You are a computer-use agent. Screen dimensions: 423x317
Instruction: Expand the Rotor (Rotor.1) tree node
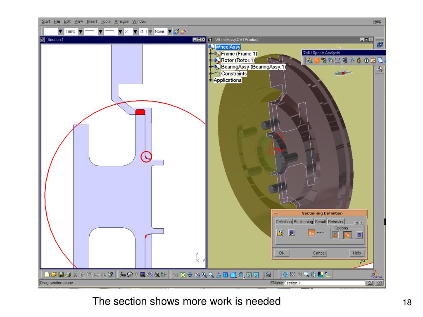point(211,60)
